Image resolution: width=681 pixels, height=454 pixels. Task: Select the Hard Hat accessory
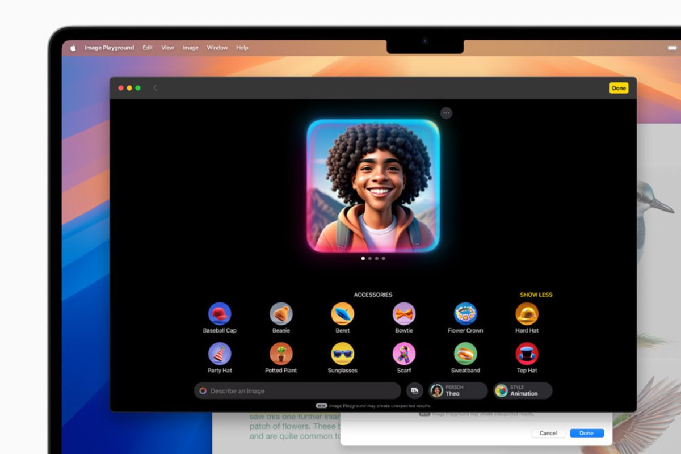526,314
